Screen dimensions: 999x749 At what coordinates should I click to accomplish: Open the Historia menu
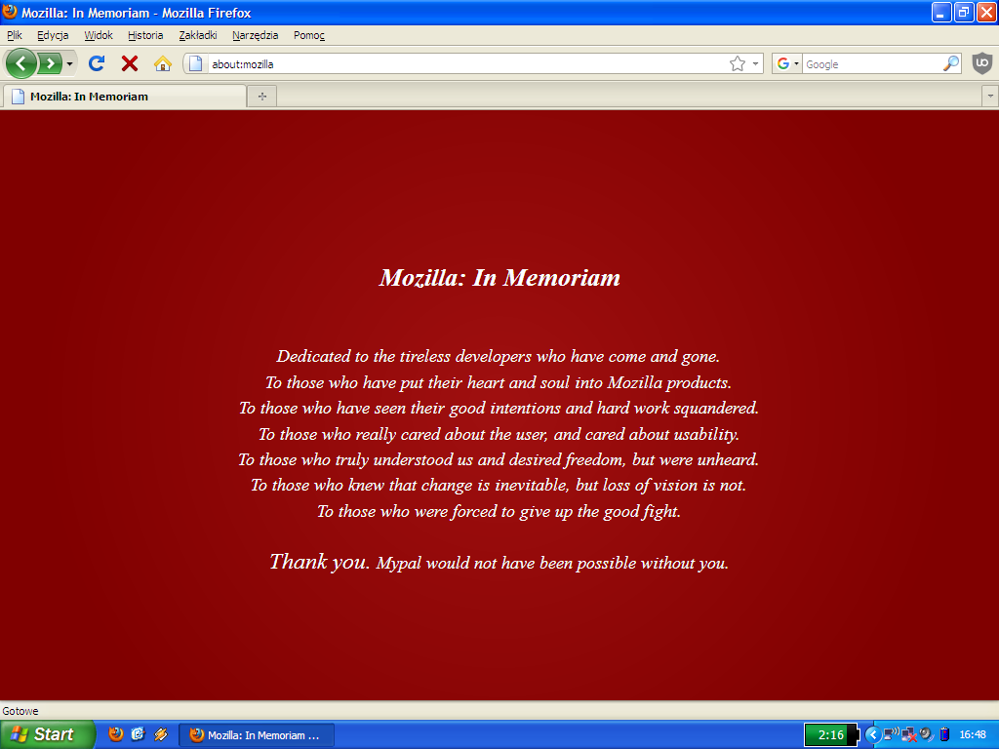tap(145, 35)
